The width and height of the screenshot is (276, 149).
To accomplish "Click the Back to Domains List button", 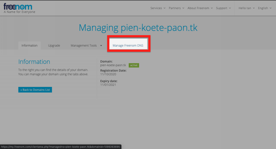I will [x=35, y=90].
